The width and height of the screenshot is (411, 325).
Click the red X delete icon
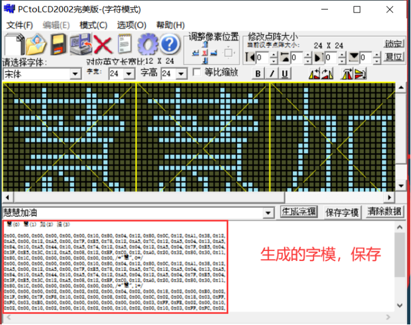pyautogui.click(x=103, y=44)
